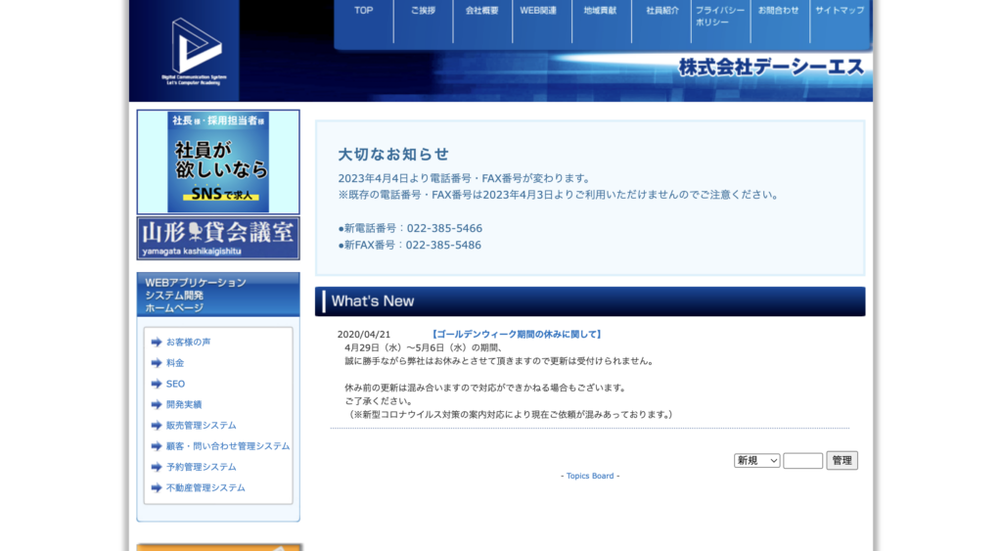Open the 会社概要 menu item
Viewport: 1002px width, 551px height.
[482, 12]
